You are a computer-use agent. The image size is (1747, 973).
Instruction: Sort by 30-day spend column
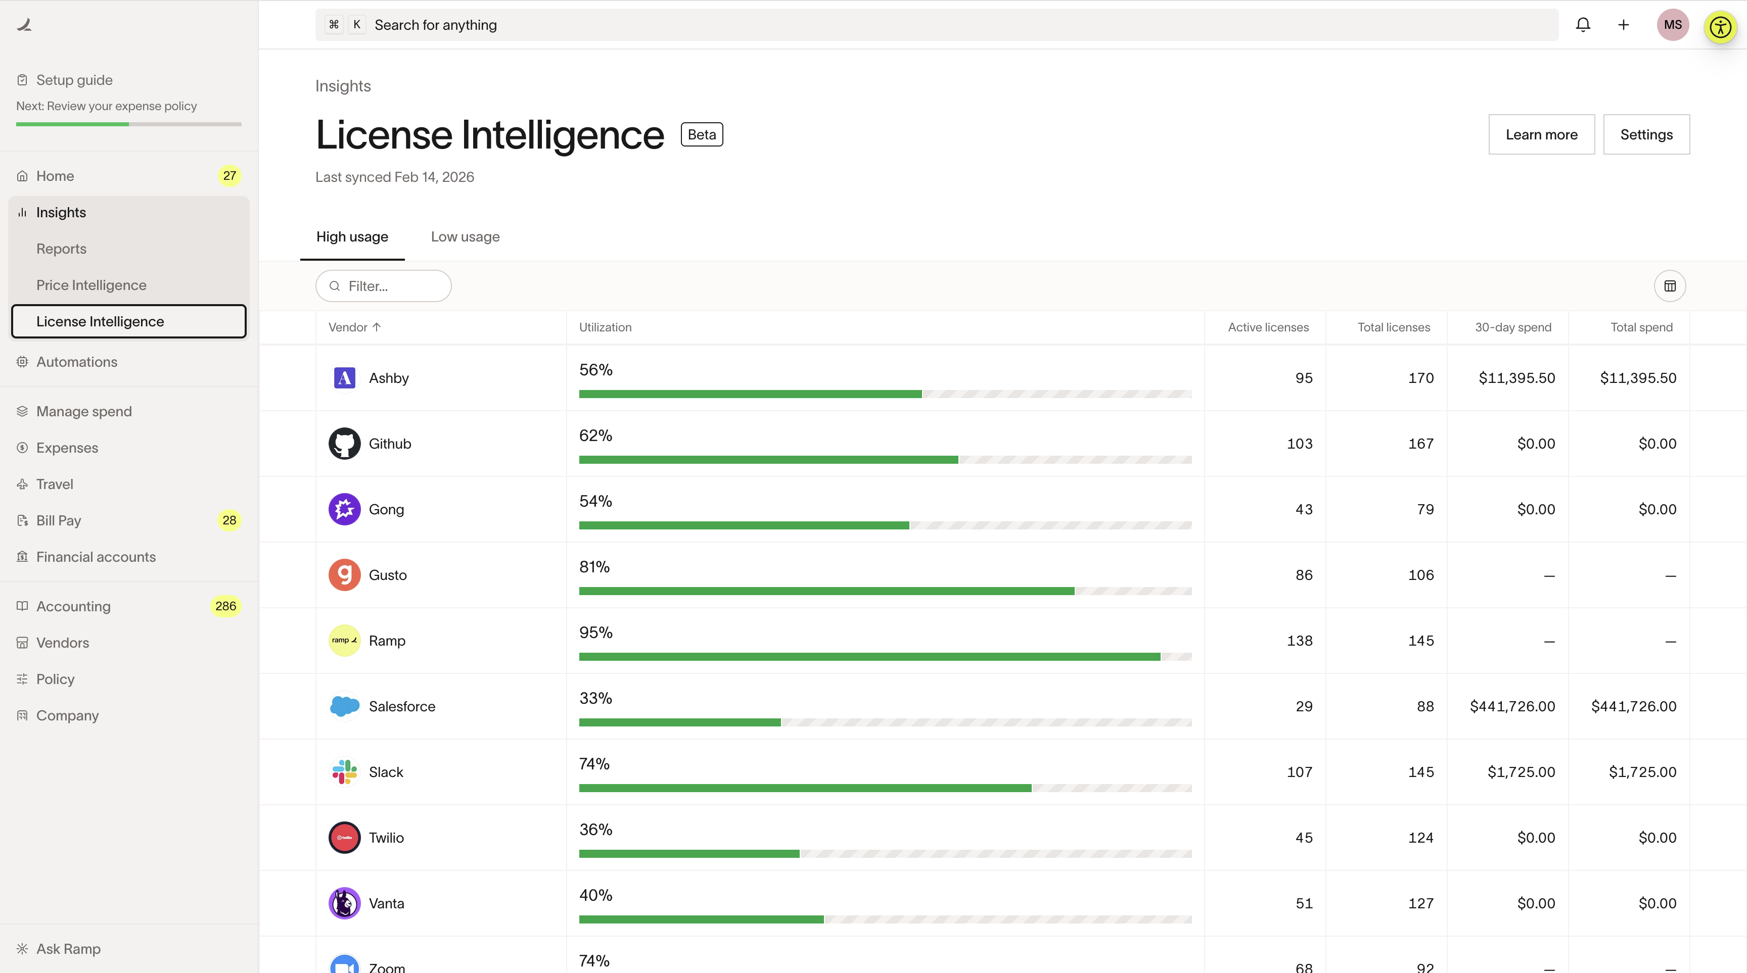1513,327
